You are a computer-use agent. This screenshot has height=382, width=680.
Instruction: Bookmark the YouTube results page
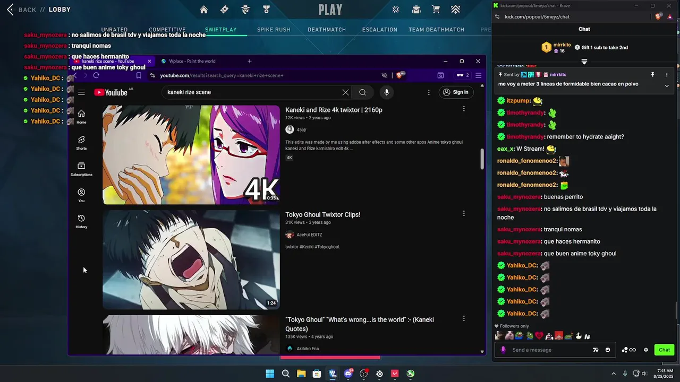(x=139, y=75)
